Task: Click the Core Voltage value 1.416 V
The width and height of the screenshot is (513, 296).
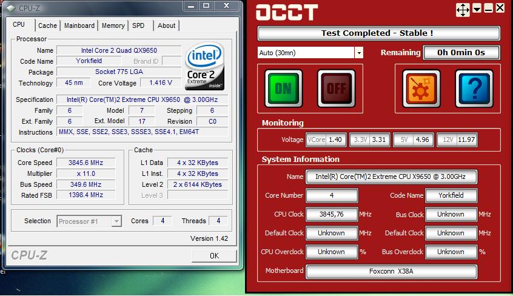Action: pyautogui.click(x=161, y=82)
